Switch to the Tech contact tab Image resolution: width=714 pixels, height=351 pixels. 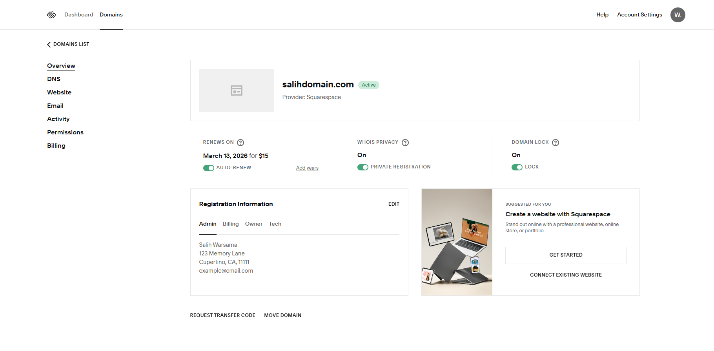click(275, 224)
